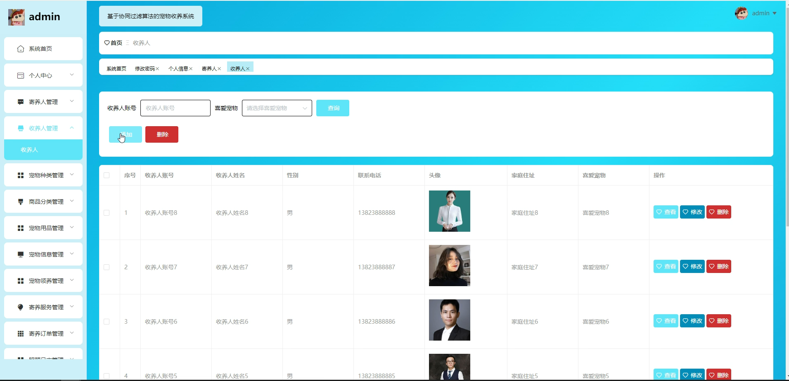Click 查看 for 收养人账号7
Viewport: 789px width, 381px height.
coord(666,266)
